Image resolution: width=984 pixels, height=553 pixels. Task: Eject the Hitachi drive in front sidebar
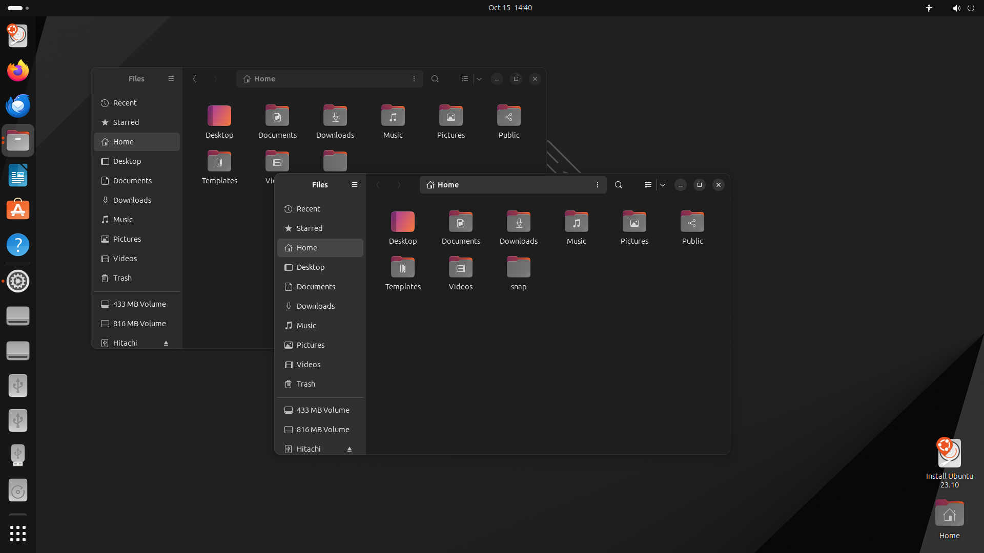coord(350,449)
